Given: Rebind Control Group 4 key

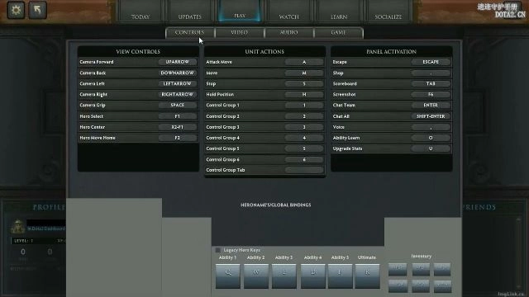Looking at the screenshot, I should click(x=304, y=138).
